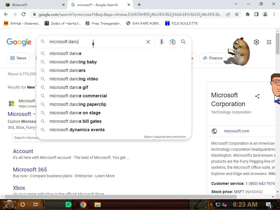Reload the current page
This screenshot has width=280, height=210.
tap(24, 14)
